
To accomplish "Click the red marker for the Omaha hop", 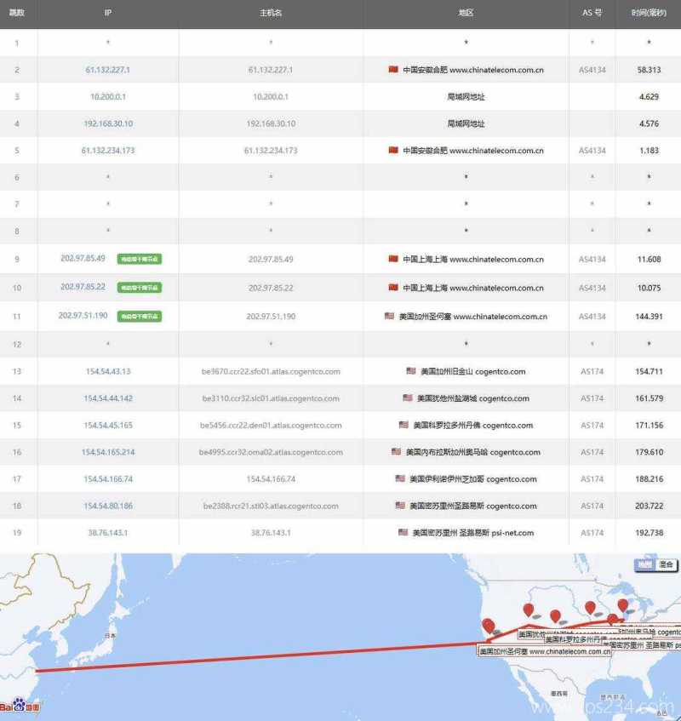I will tap(588, 608).
